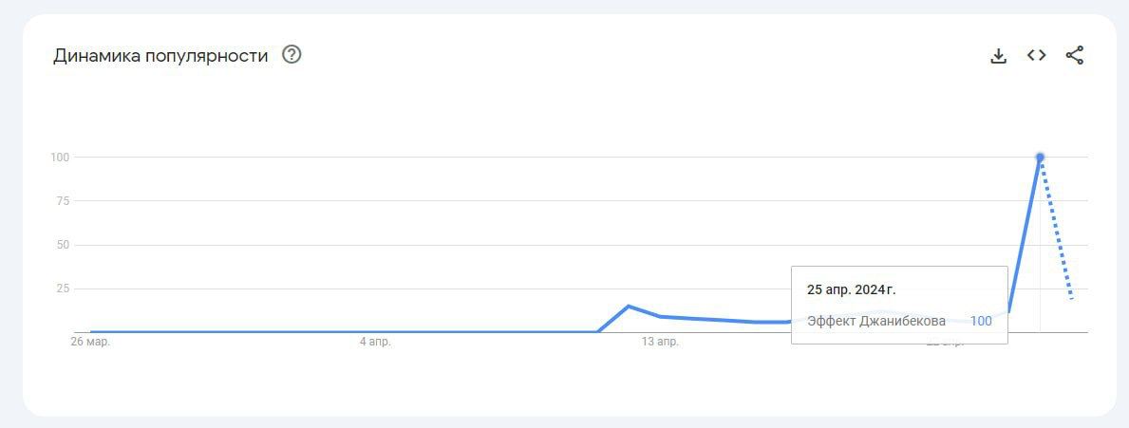Click 'Эффект Джанибекова' in the tooltip
The image size is (1129, 428).
click(876, 321)
